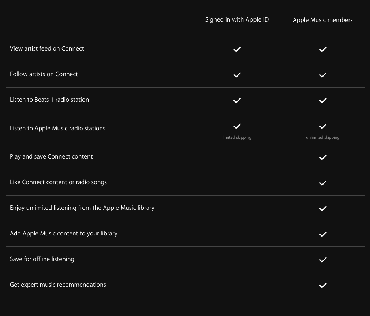Screen dimensions: 370x316
Task: Click the unlimited skipping note
Action: point(322,137)
